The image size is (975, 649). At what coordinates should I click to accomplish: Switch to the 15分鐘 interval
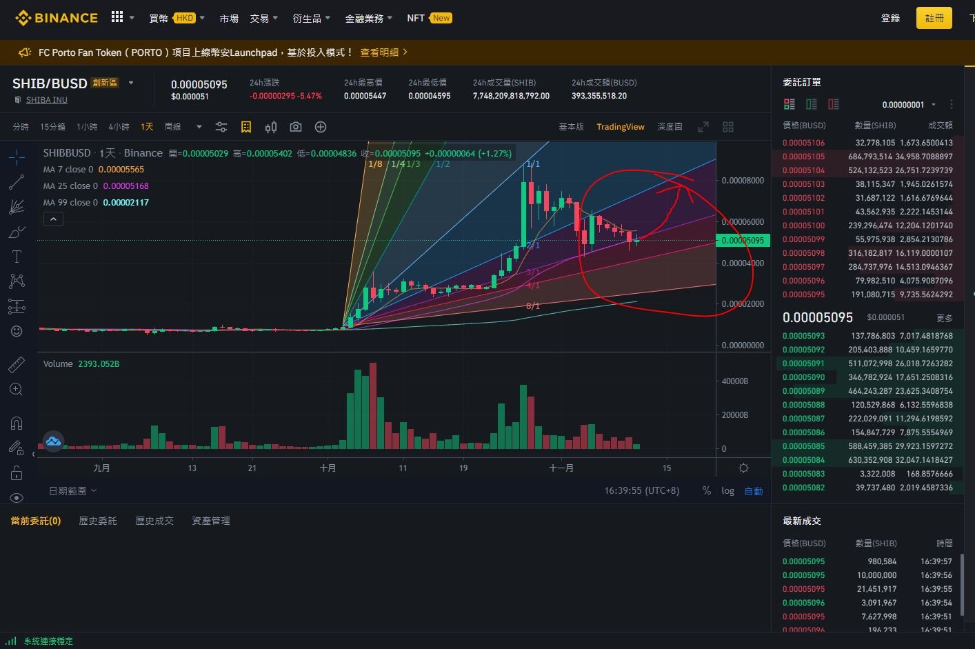[x=52, y=127]
